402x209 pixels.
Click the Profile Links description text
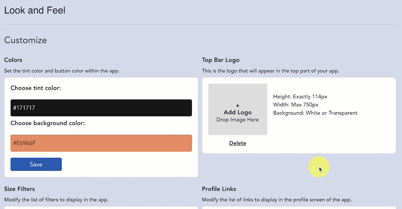(277, 200)
